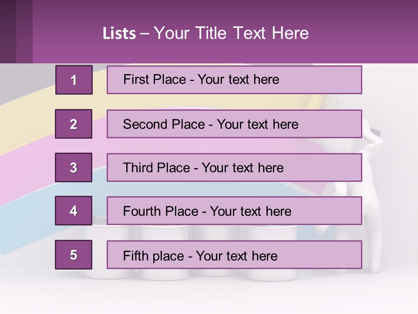
Task: Click the number 4 square
Action: pos(74,211)
